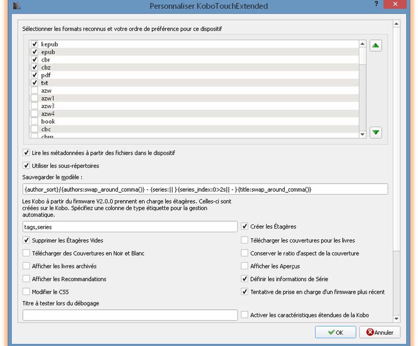
Task: Uncheck 'Supprimer les Étagères Vides'
Action: [26, 240]
